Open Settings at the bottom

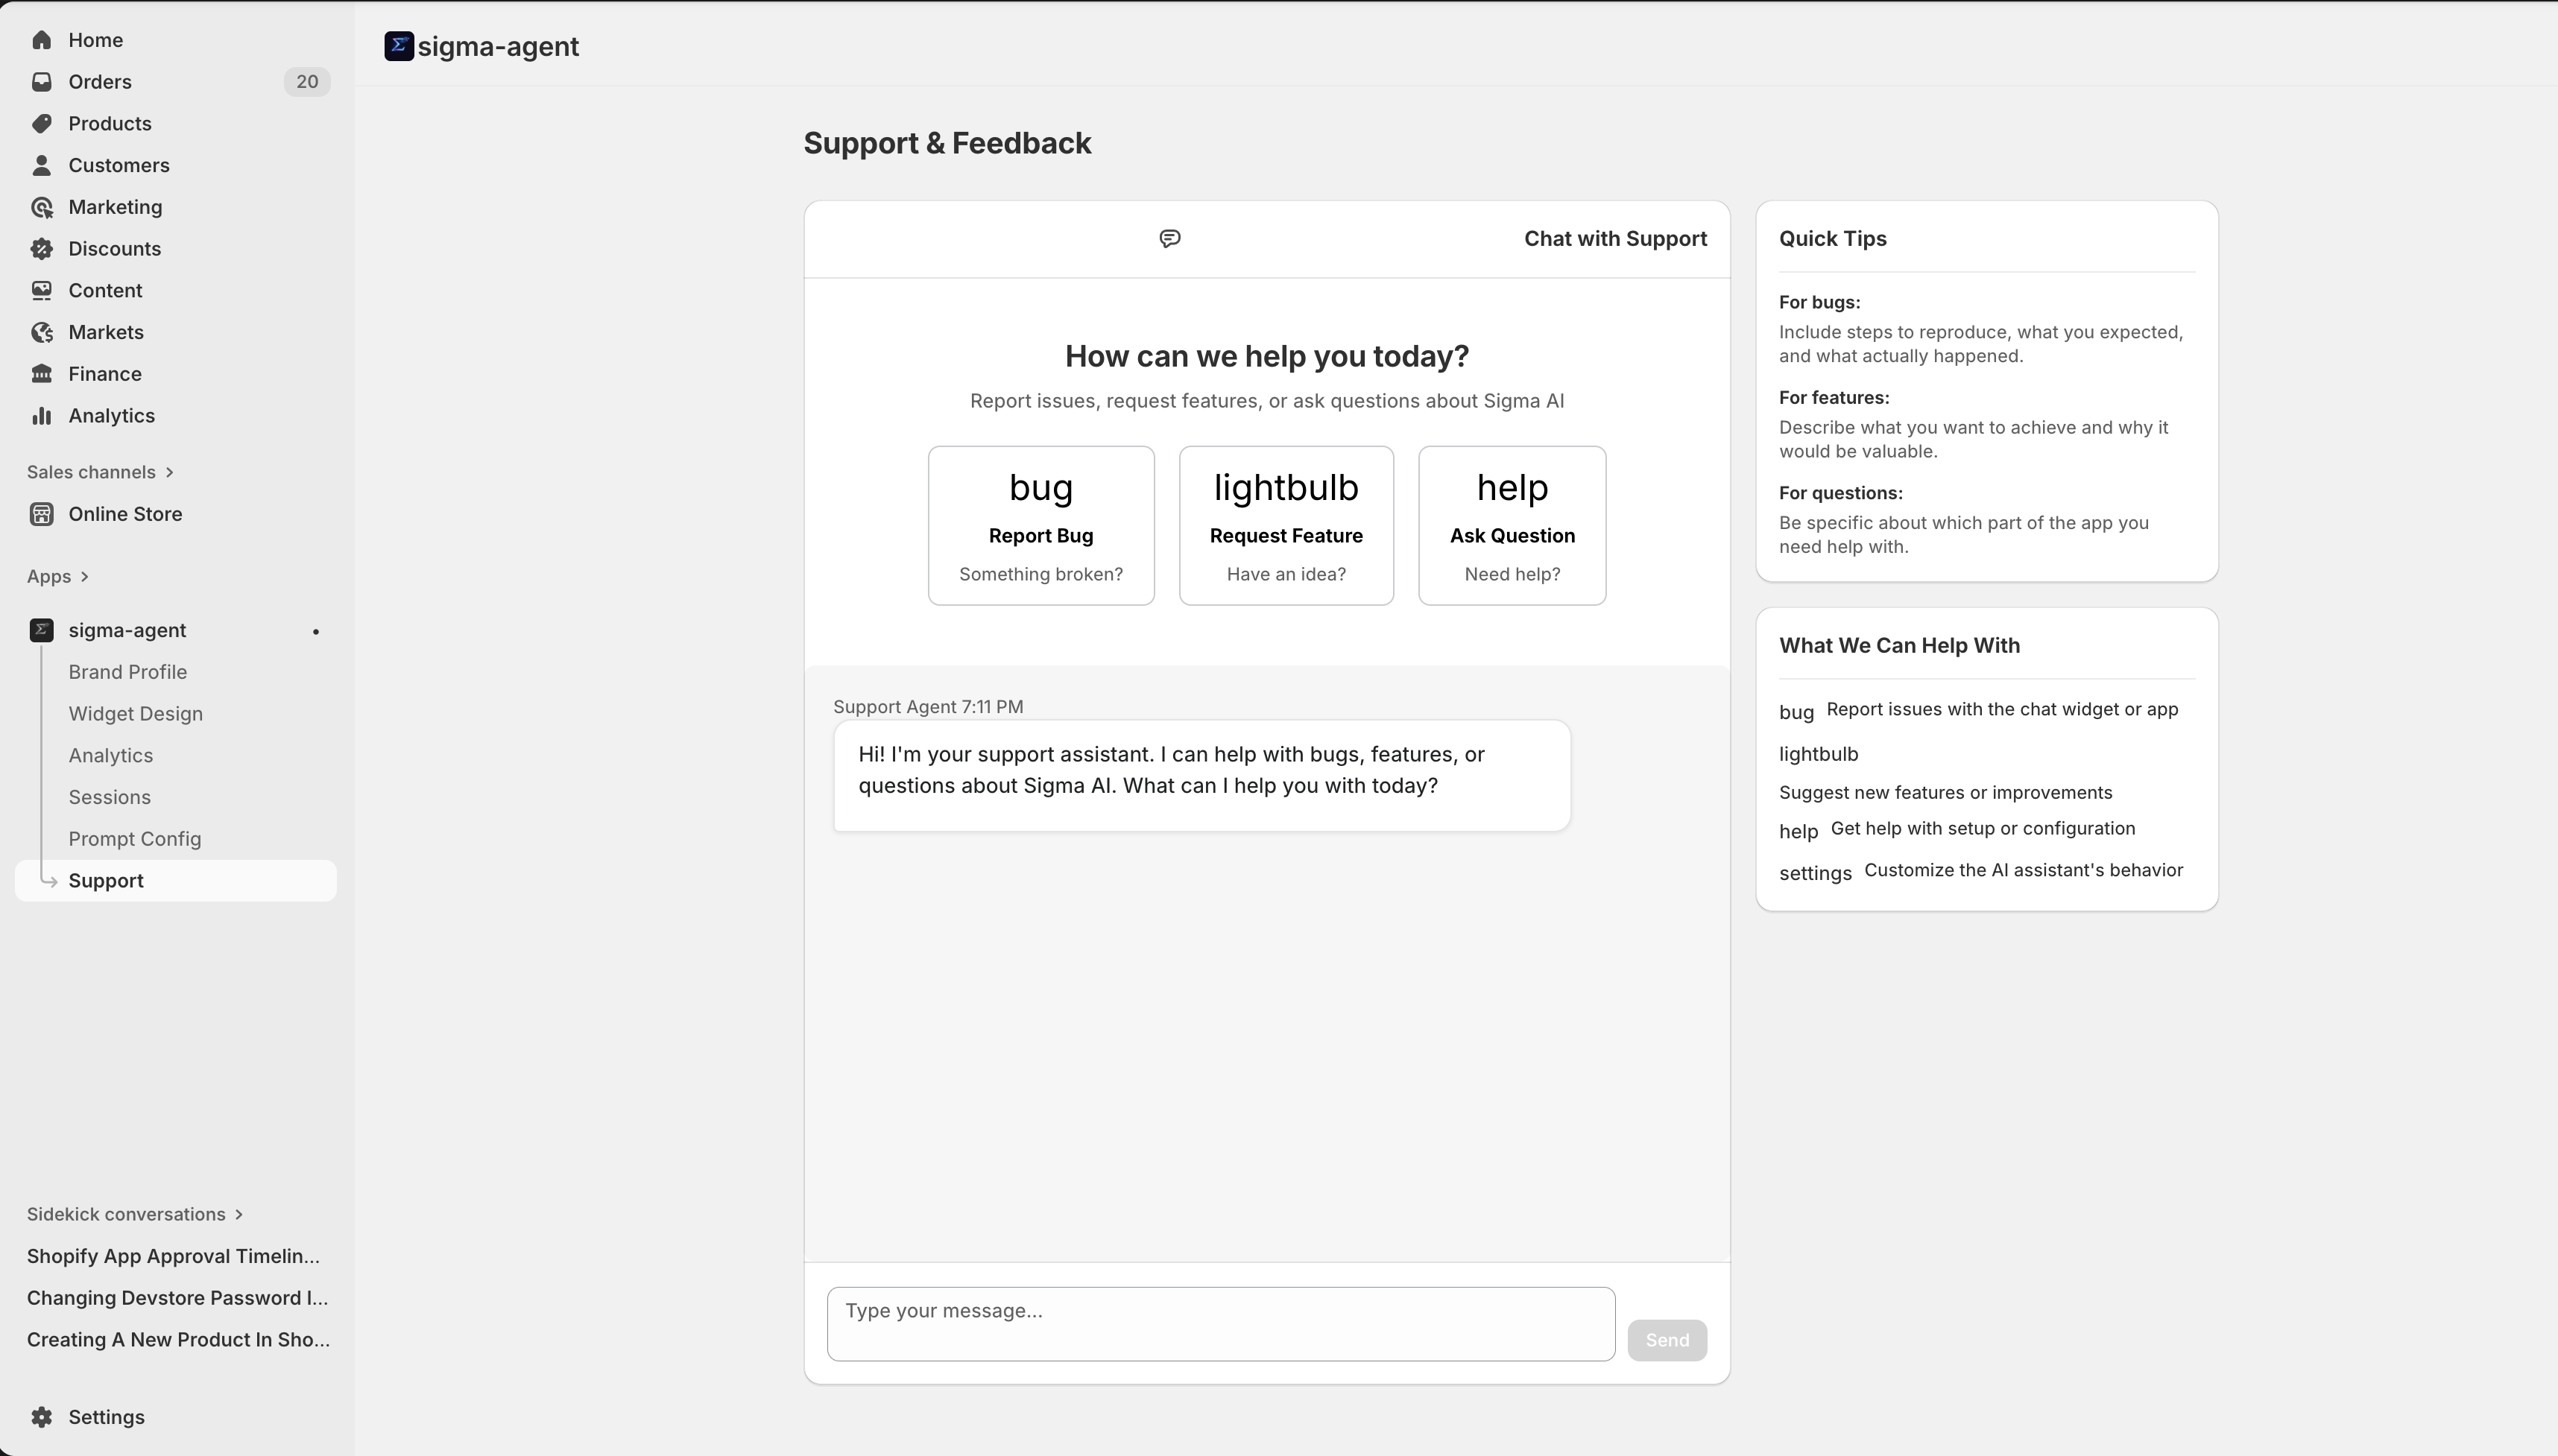coord(106,1416)
